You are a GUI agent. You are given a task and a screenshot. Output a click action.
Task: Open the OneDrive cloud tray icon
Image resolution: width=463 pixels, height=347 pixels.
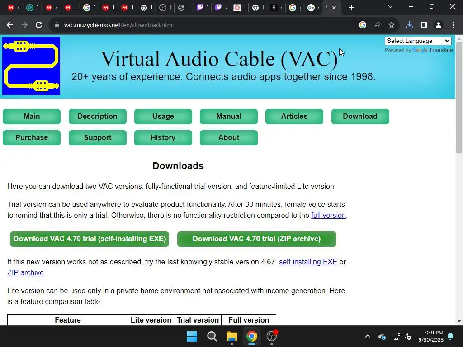382,336
